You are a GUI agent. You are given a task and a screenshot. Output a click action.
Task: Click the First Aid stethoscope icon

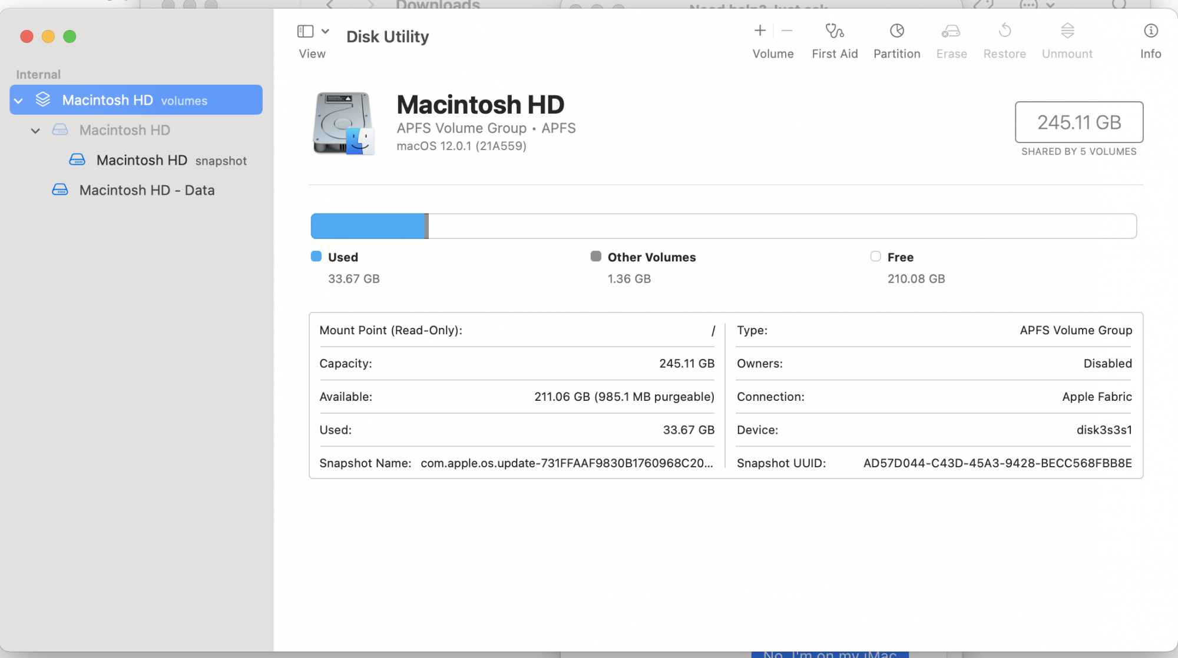click(x=834, y=31)
